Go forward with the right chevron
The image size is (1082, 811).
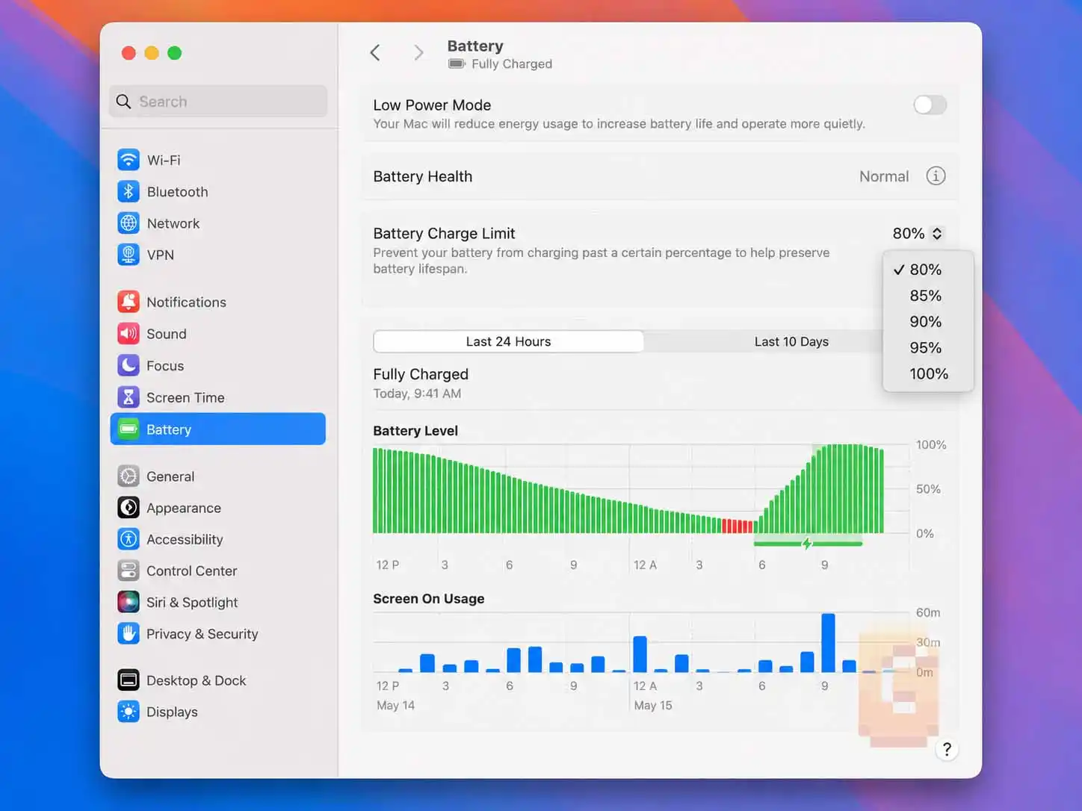[418, 52]
